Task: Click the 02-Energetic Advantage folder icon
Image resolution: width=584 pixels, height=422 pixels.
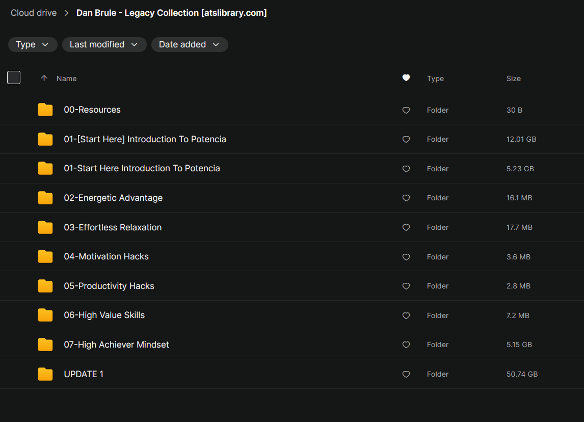Action: point(45,198)
